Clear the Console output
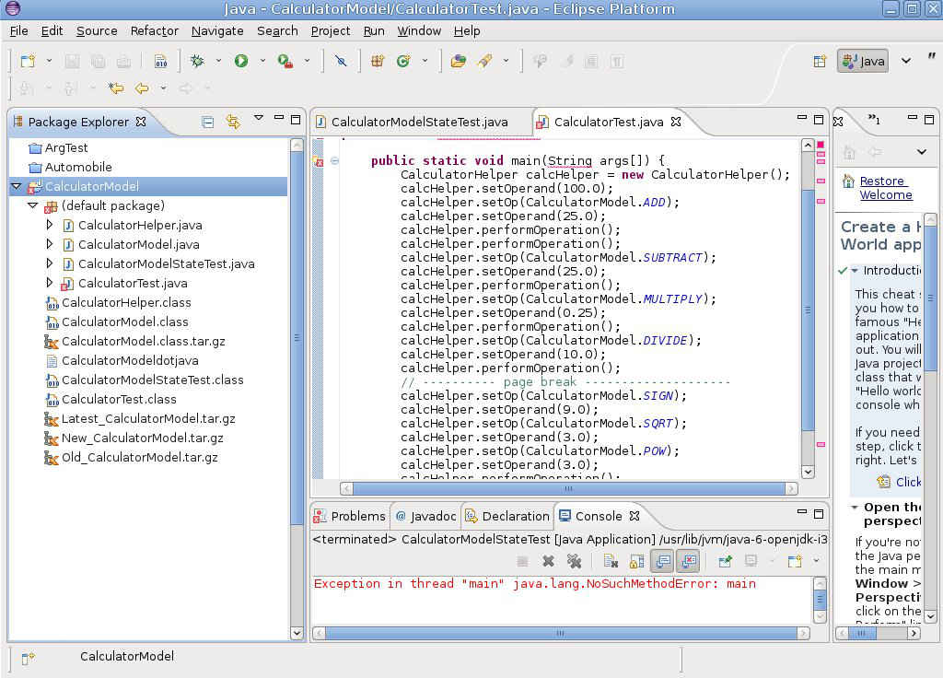 pos(611,561)
